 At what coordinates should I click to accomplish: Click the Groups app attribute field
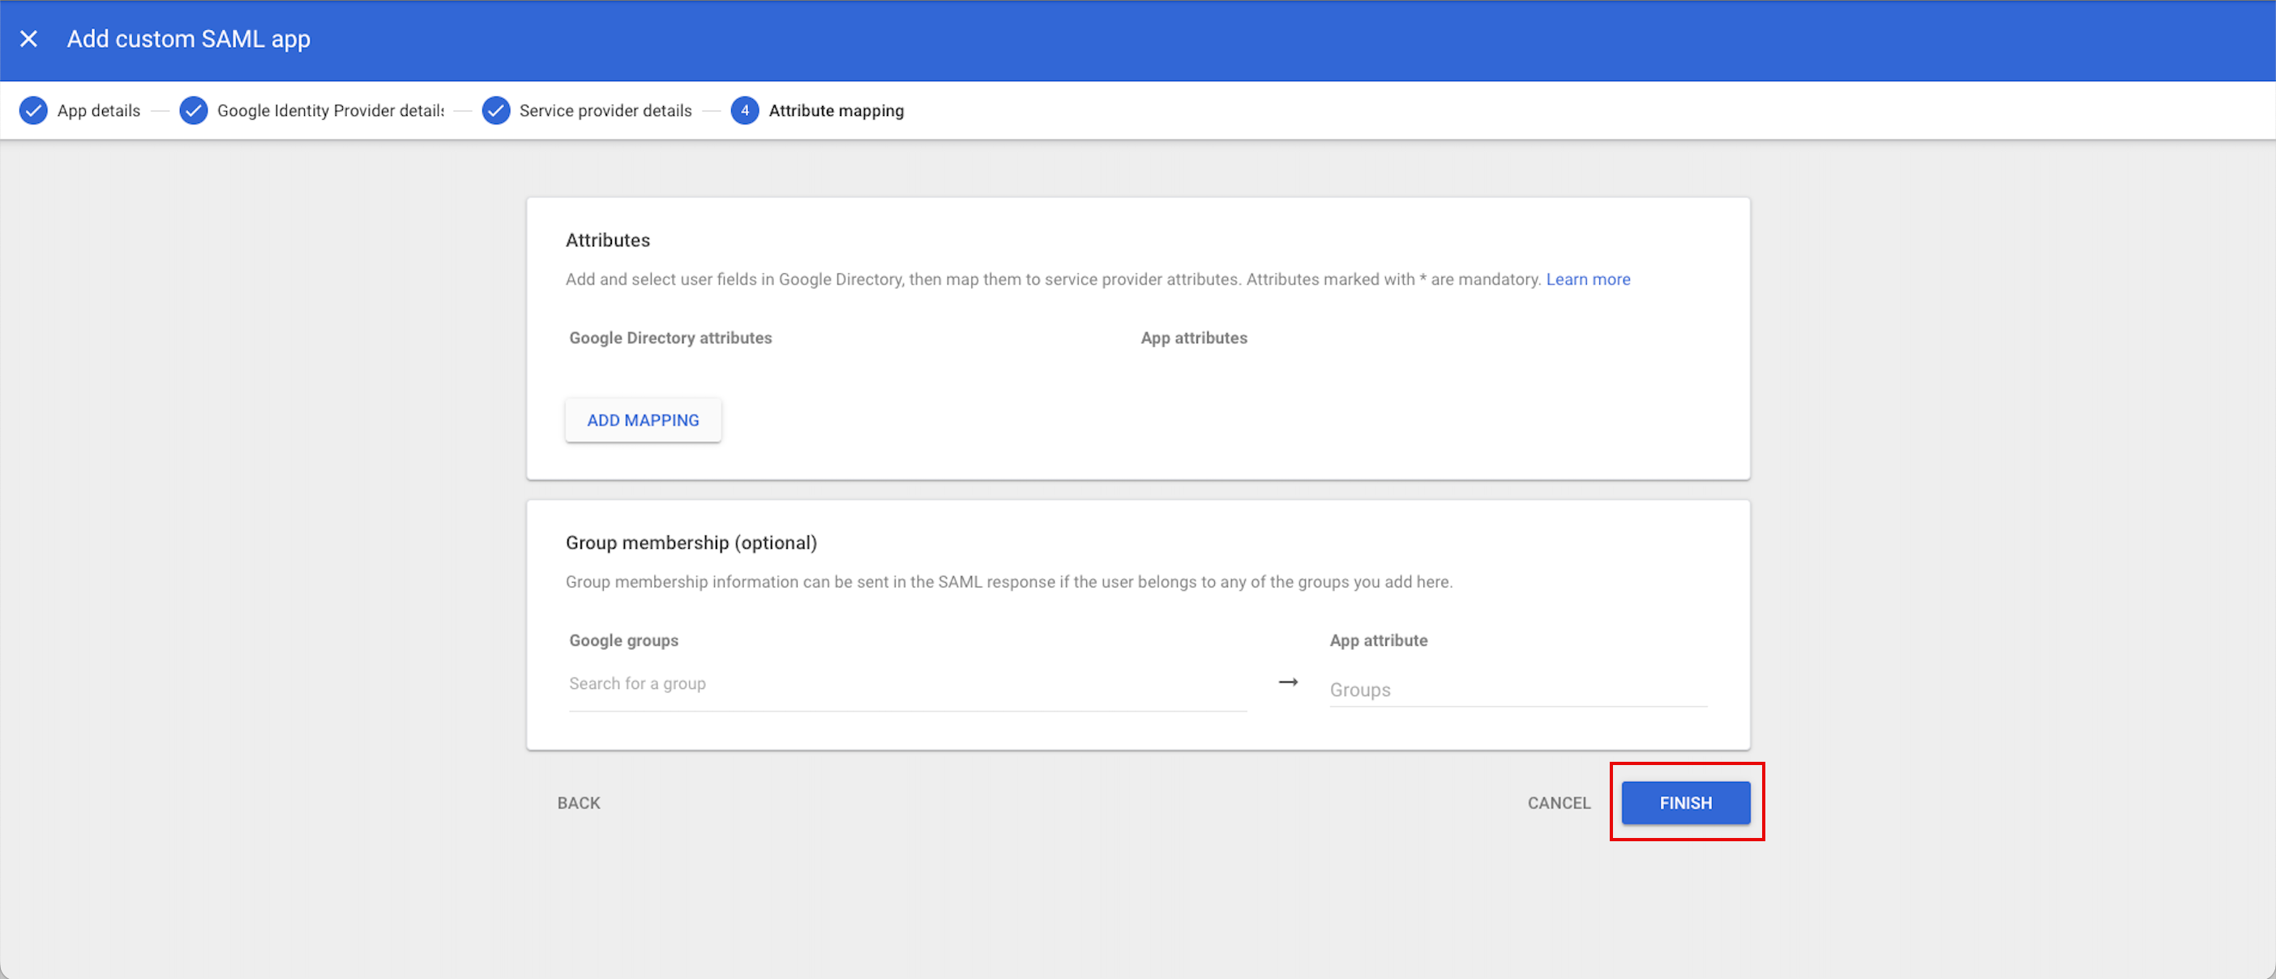point(1517,689)
